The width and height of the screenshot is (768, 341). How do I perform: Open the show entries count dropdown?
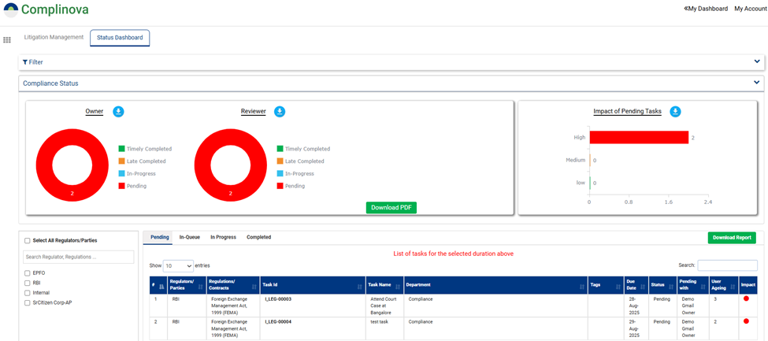(178, 266)
